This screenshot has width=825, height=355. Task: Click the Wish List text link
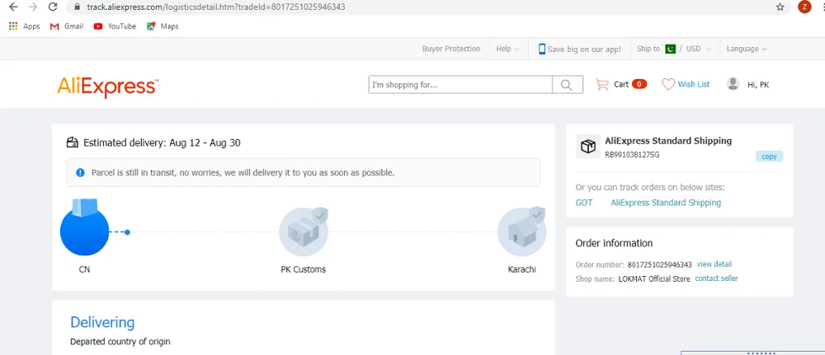(x=694, y=84)
